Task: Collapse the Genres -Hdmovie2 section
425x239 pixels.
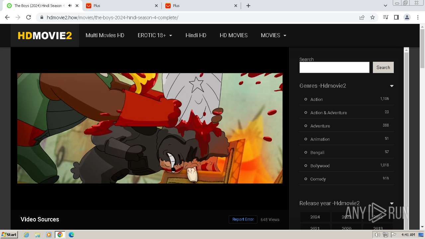Action: (392, 86)
